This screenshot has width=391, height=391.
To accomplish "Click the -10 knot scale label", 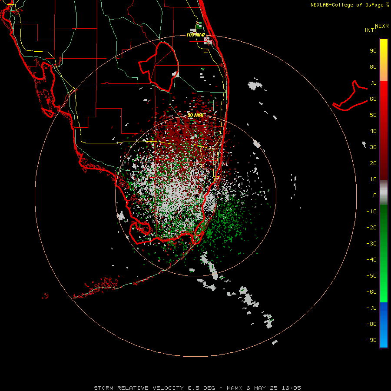I will click(371, 212).
